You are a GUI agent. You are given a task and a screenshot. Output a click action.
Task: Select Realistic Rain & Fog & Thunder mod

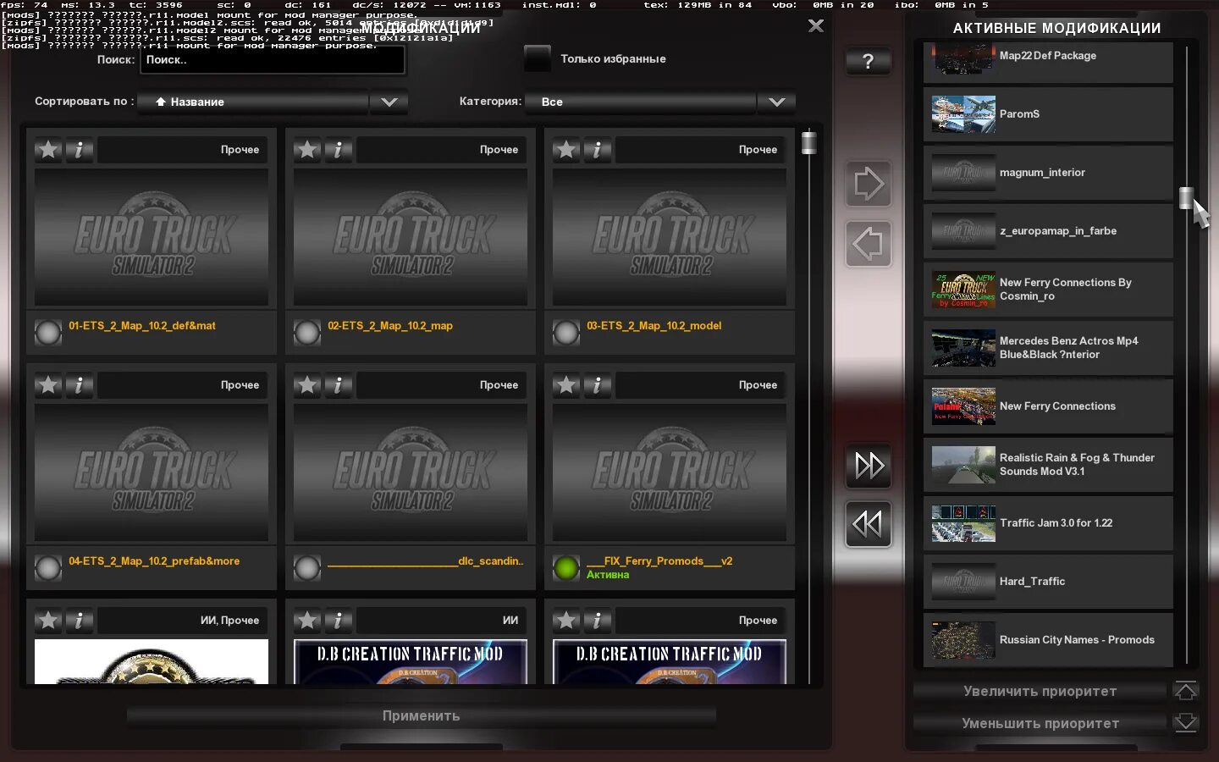point(1048,465)
